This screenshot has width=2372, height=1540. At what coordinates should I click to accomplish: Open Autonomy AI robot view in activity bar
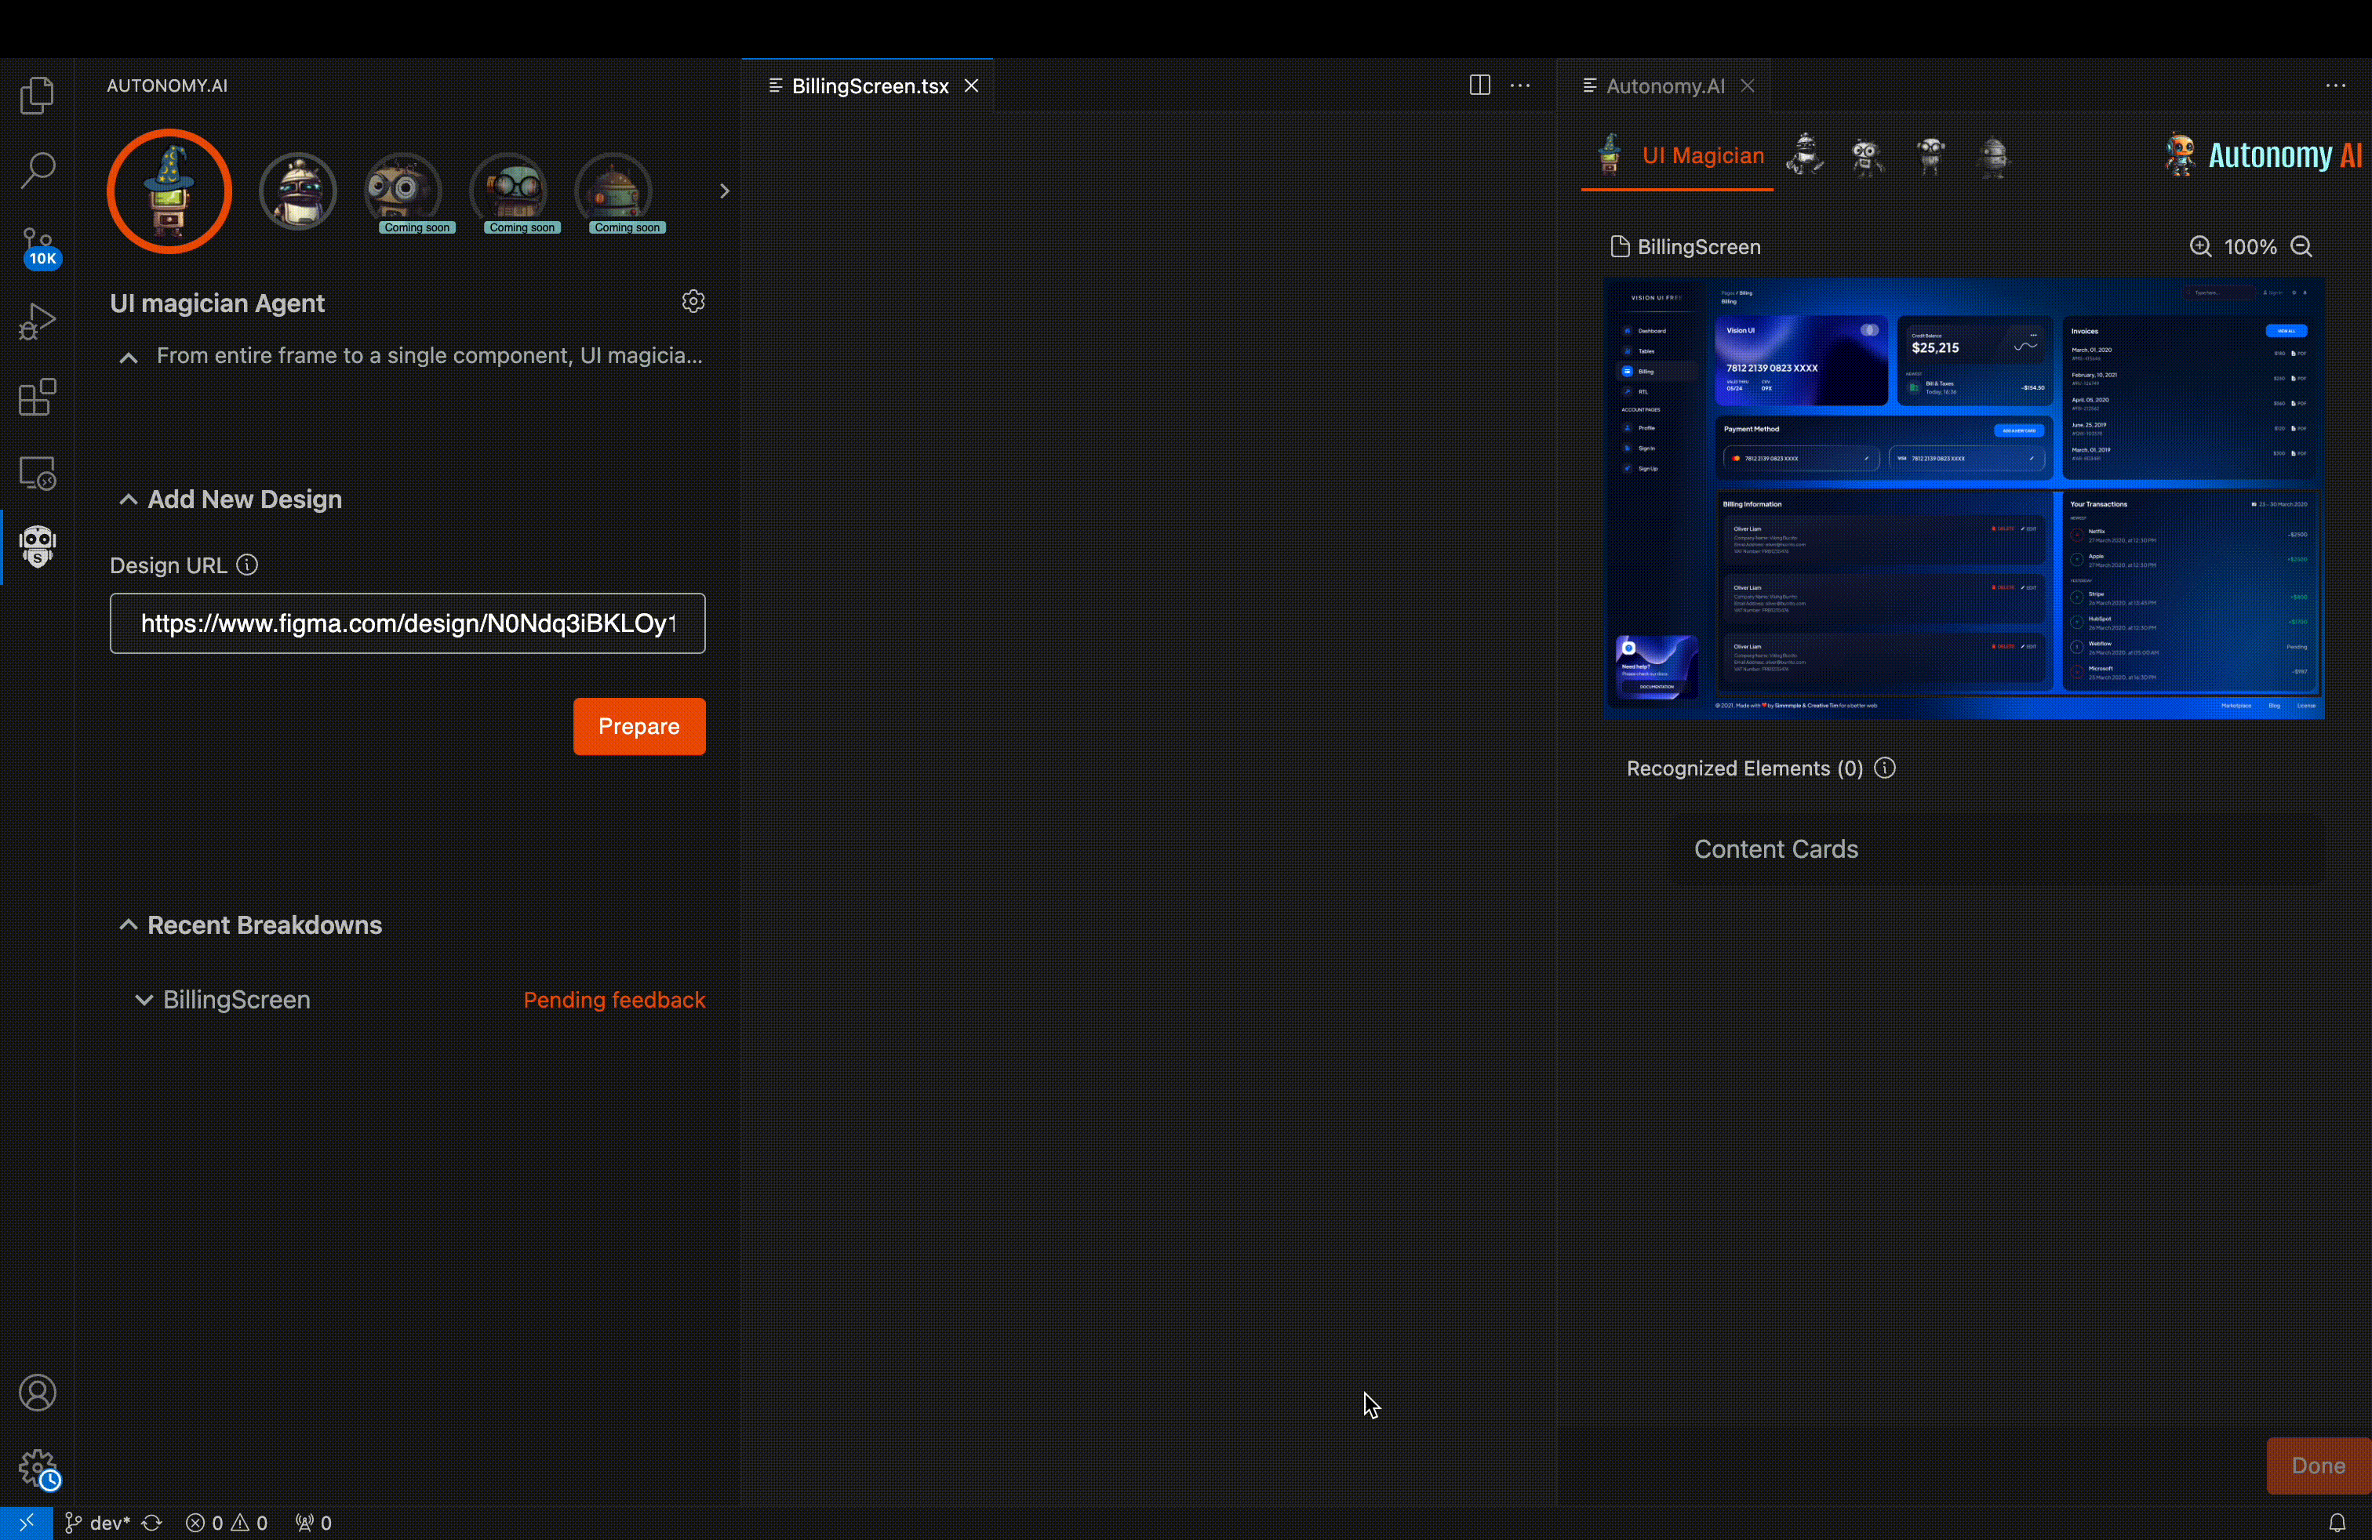[x=37, y=547]
